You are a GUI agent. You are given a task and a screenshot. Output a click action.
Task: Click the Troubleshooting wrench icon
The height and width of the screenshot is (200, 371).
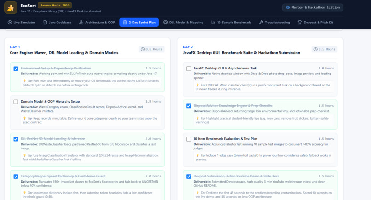[261, 23]
